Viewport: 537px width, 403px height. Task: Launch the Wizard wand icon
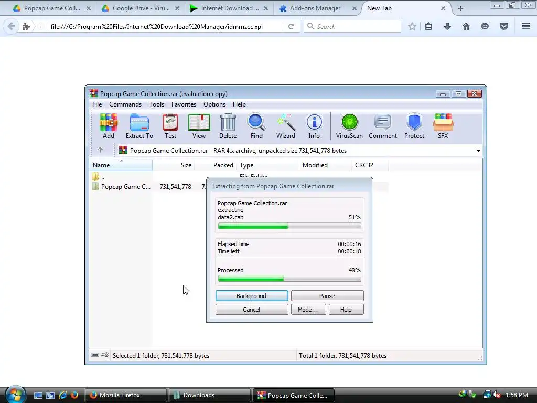click(x=286, y=126)
